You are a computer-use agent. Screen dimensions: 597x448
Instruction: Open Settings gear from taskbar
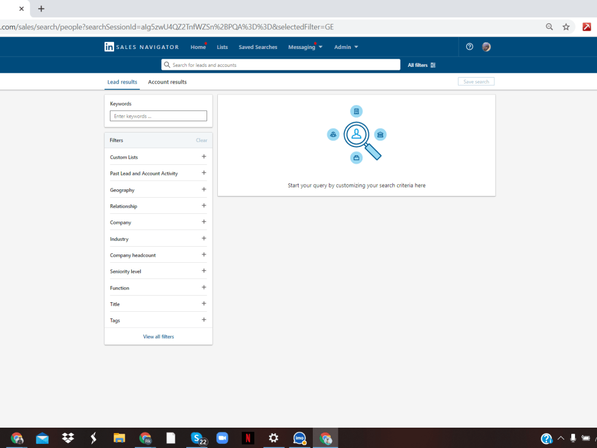tap(273, 438)
